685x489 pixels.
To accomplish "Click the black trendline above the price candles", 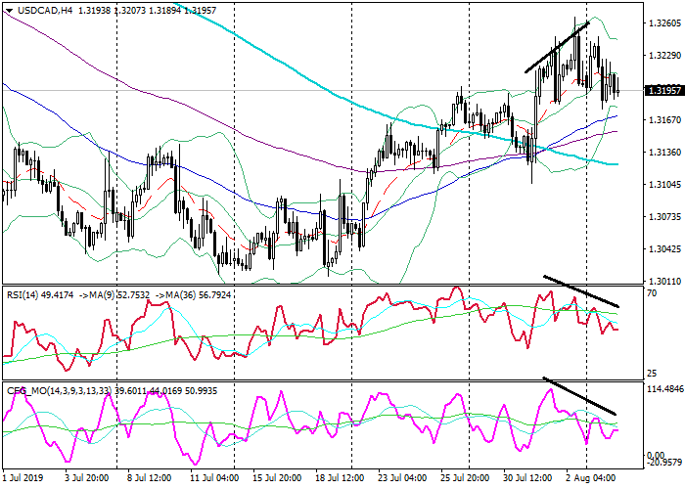I will 557,47.
